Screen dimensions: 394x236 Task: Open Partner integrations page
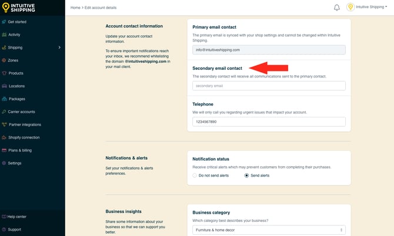pos(25,124)
